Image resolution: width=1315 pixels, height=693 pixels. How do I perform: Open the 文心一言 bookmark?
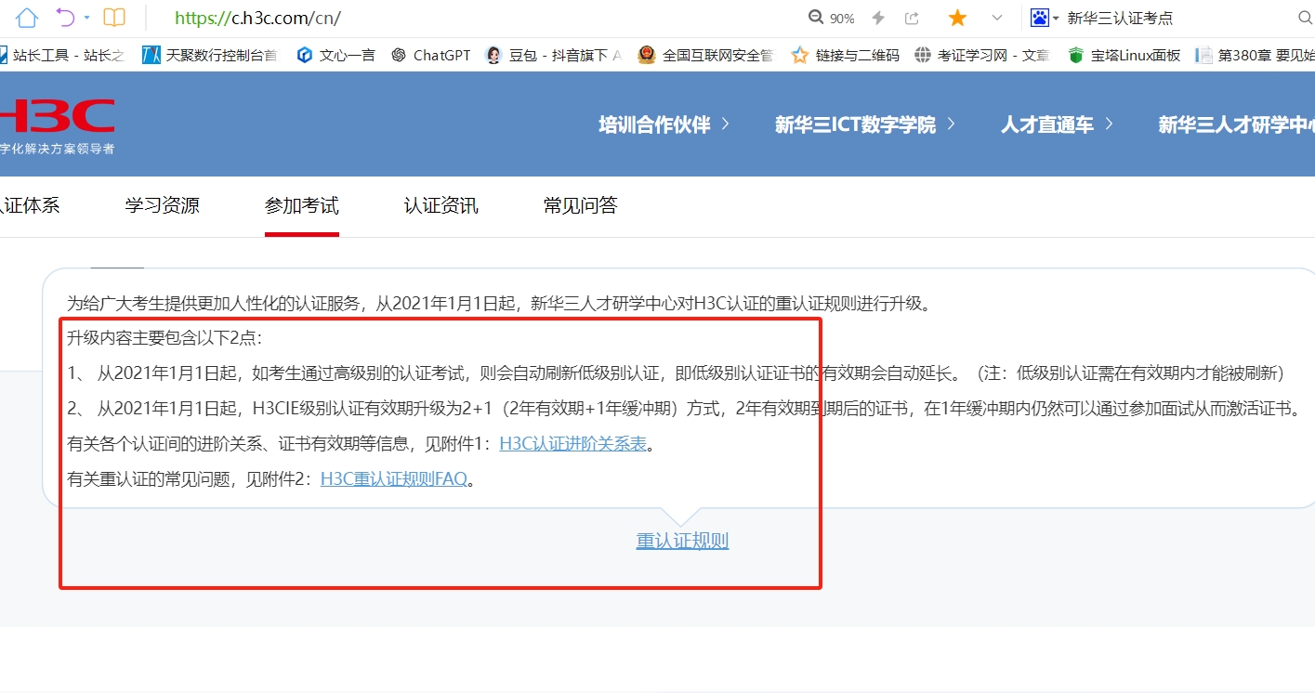tap(335, 56)
